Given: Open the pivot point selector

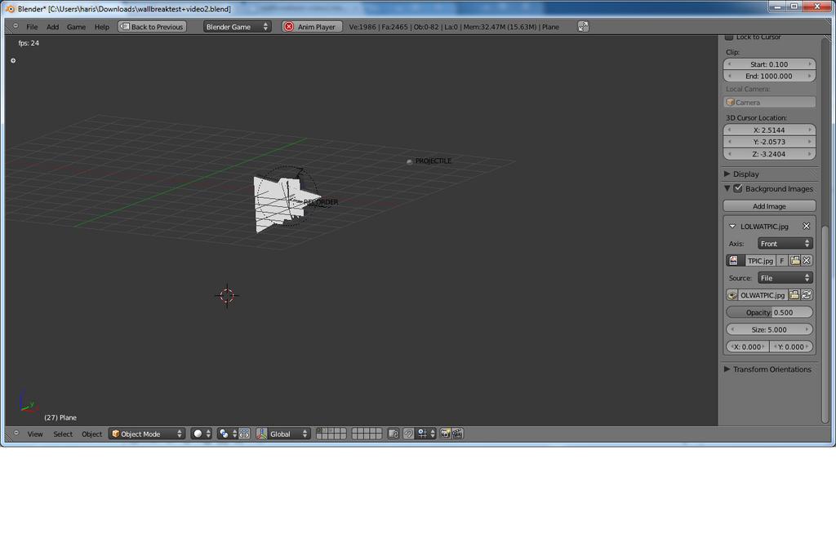Looking at the screenshot, I should [x=227, y=434].
